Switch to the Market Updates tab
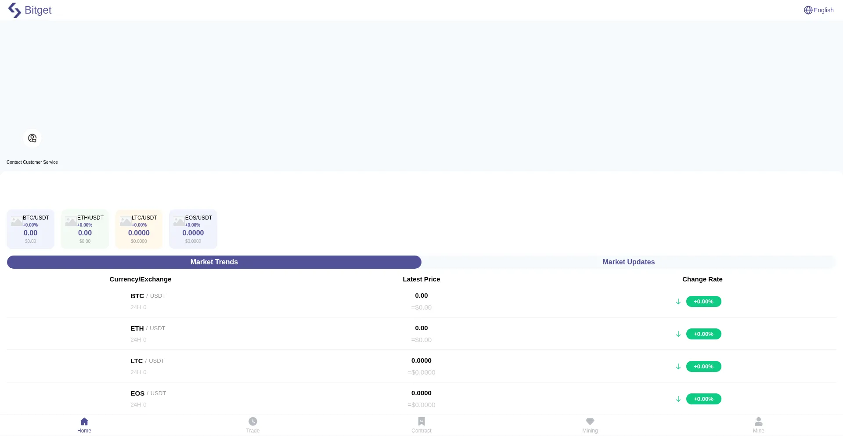The width and height of the screenshot is (843, 436). tap(628, 262)
